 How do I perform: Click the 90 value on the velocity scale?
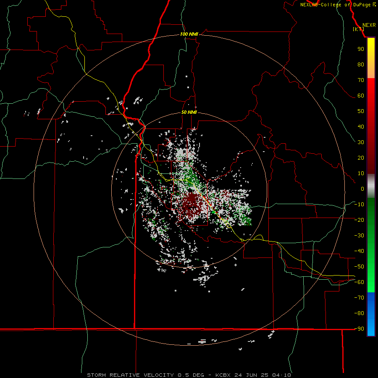click(361, 49)
